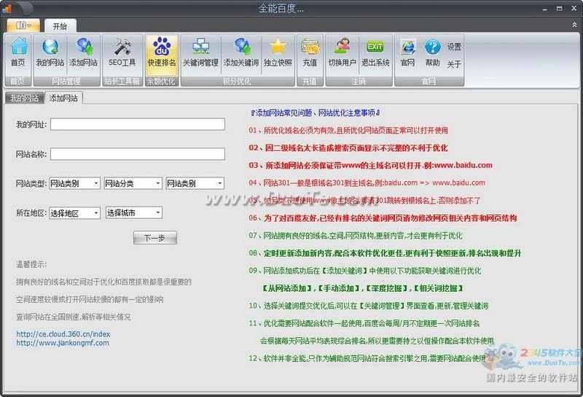Image resolution: width=583 pixels, height=397 pixels.
Task: Click tip line 07 about 网站拥有良好的域名
Action: coord(356,236)
